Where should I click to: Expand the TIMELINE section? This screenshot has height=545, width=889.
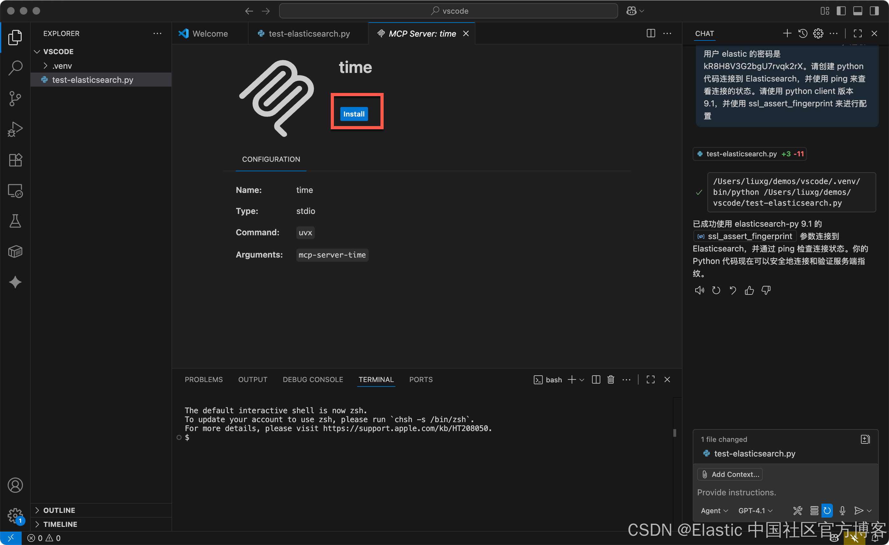click(60, 524)
